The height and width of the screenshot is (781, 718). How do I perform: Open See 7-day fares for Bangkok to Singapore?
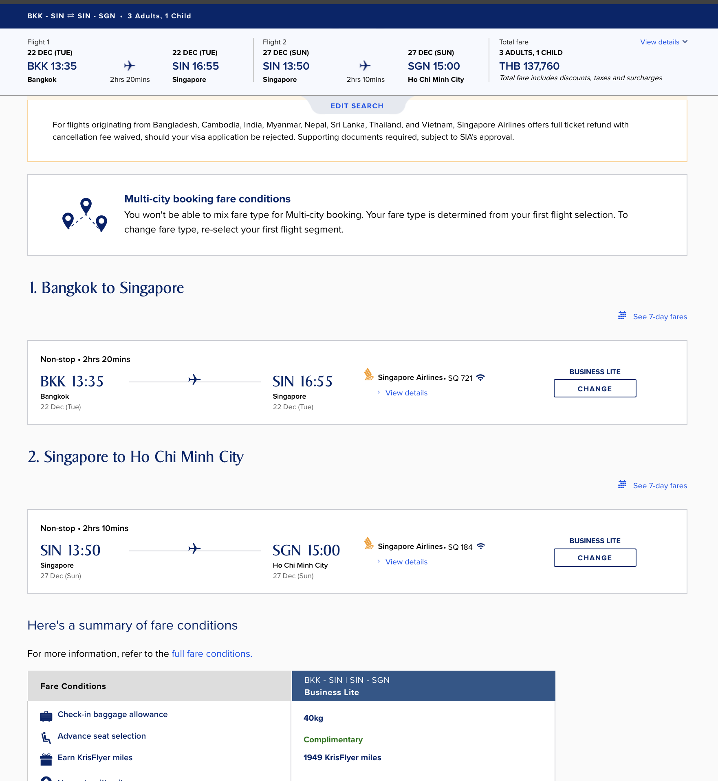point(660,317)
